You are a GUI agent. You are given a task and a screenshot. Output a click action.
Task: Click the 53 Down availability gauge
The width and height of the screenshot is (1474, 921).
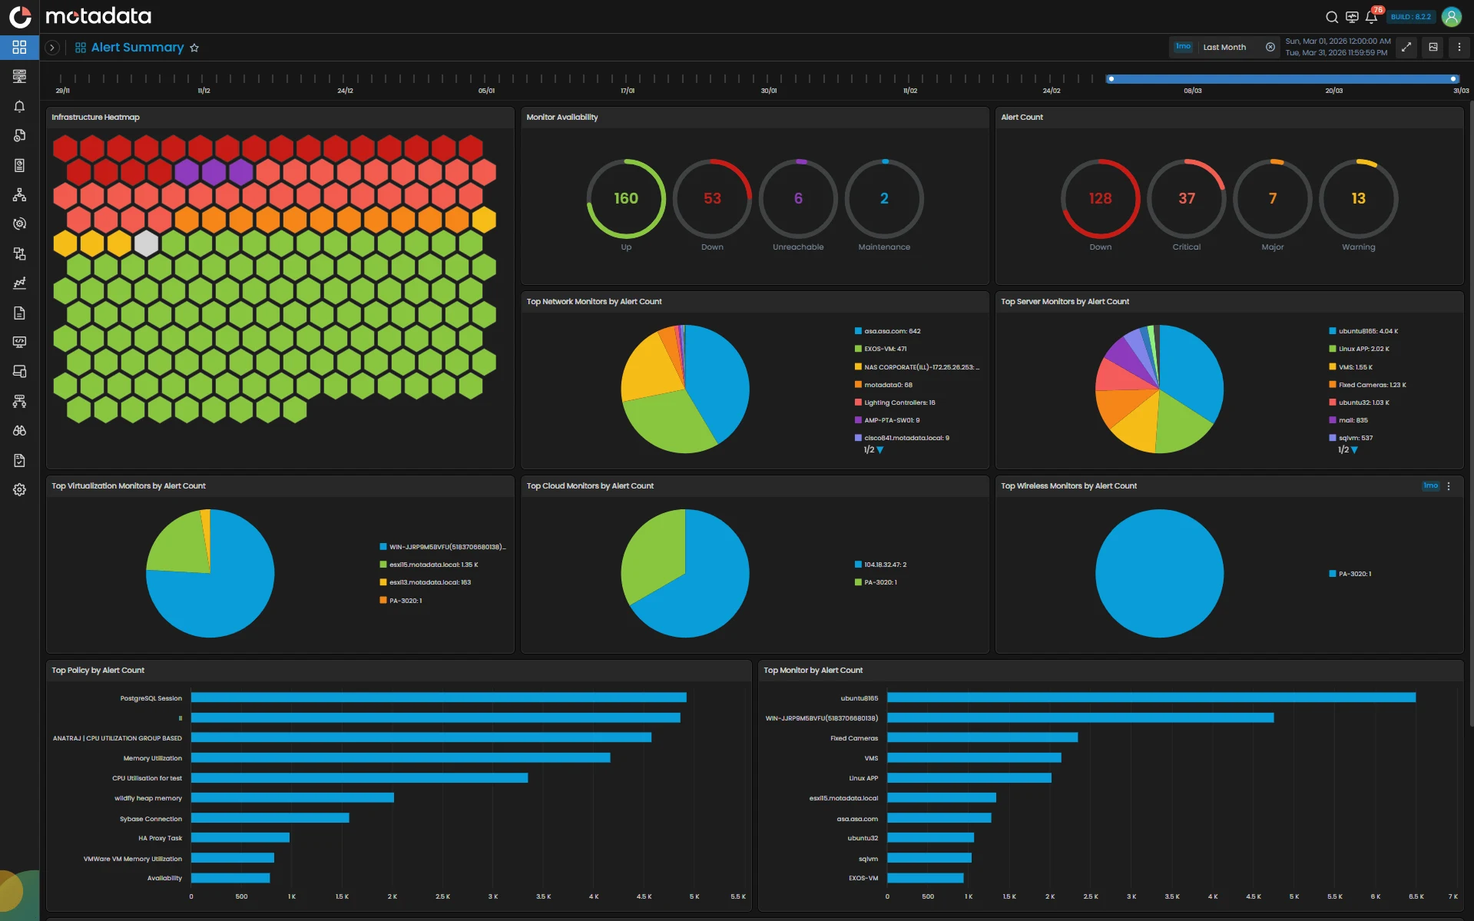click(712, 198)
